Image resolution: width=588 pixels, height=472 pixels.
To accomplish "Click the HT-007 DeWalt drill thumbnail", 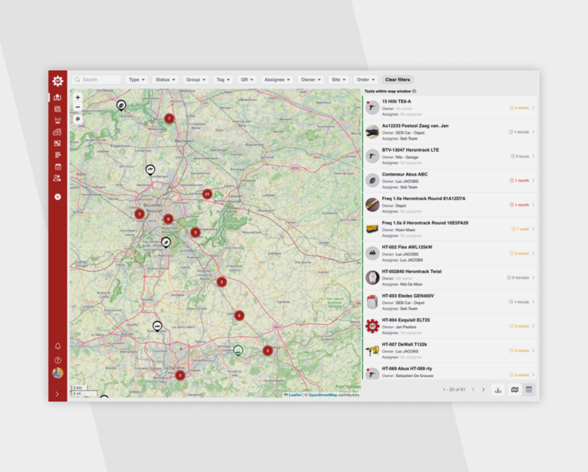I will [x=373, y=350].
